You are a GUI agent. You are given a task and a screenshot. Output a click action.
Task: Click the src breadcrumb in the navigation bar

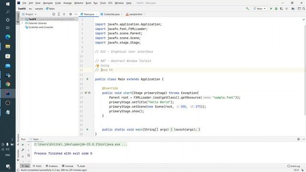click(x=31, y=9)
